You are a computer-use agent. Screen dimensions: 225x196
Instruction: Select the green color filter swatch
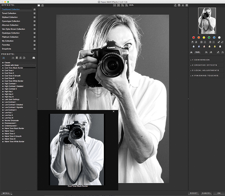coord(209,38)
